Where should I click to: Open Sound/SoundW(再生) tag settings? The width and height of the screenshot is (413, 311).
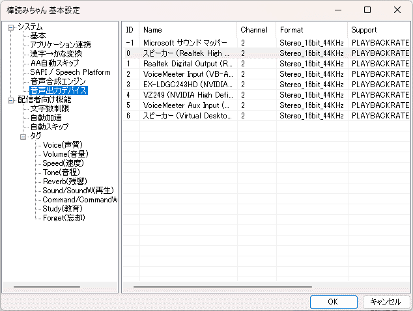click(x=78, y=191)
